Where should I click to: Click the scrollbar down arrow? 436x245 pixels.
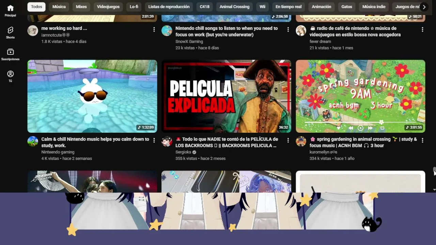[434, 190]
